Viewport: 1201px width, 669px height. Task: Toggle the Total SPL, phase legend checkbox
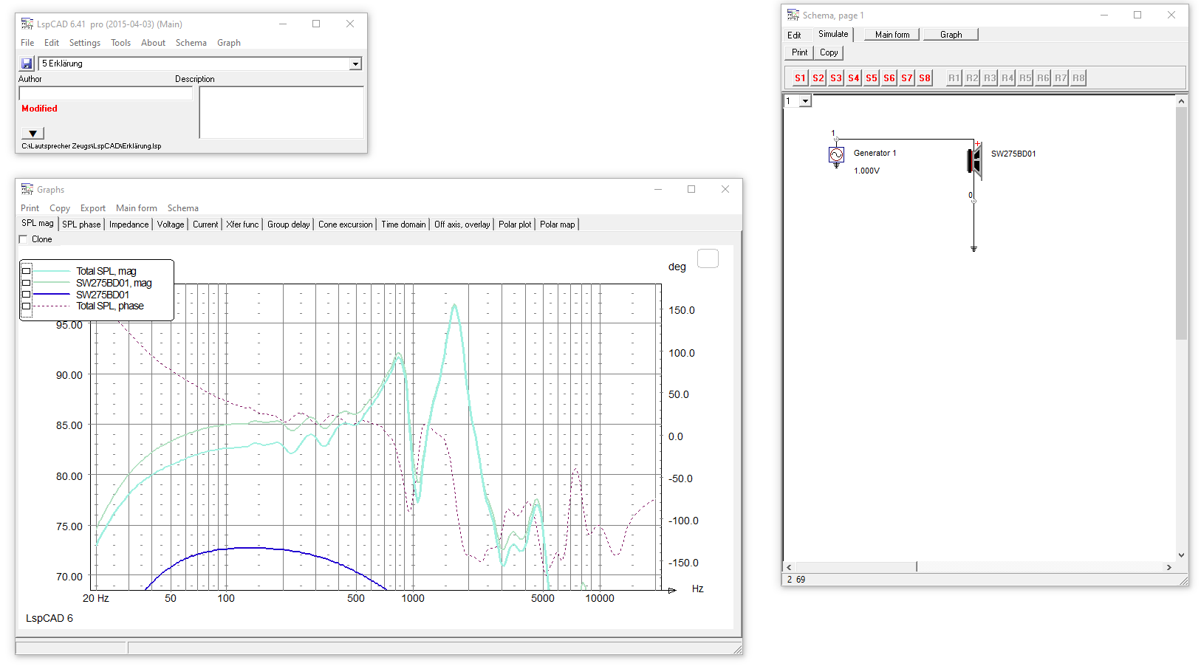(27, 306)
